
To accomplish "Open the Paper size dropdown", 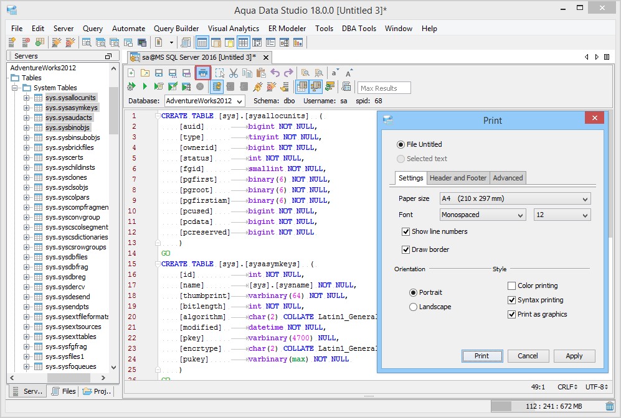I will 514,198.
